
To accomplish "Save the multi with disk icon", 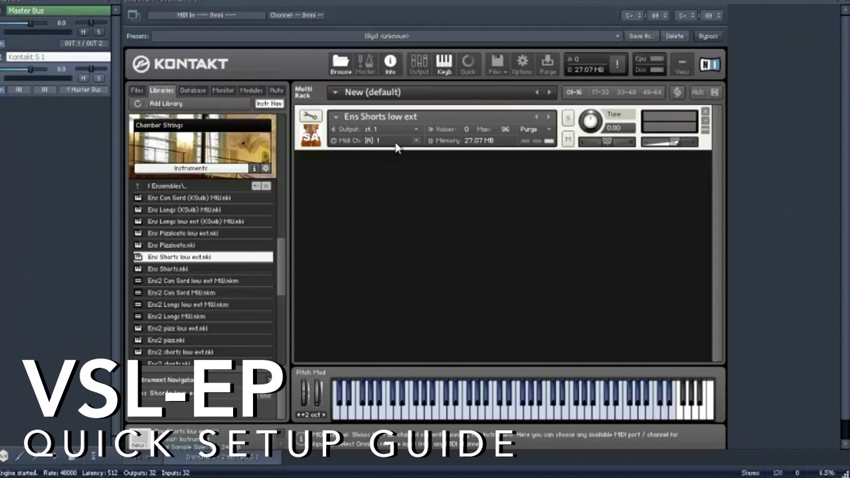I will [715, 92].
